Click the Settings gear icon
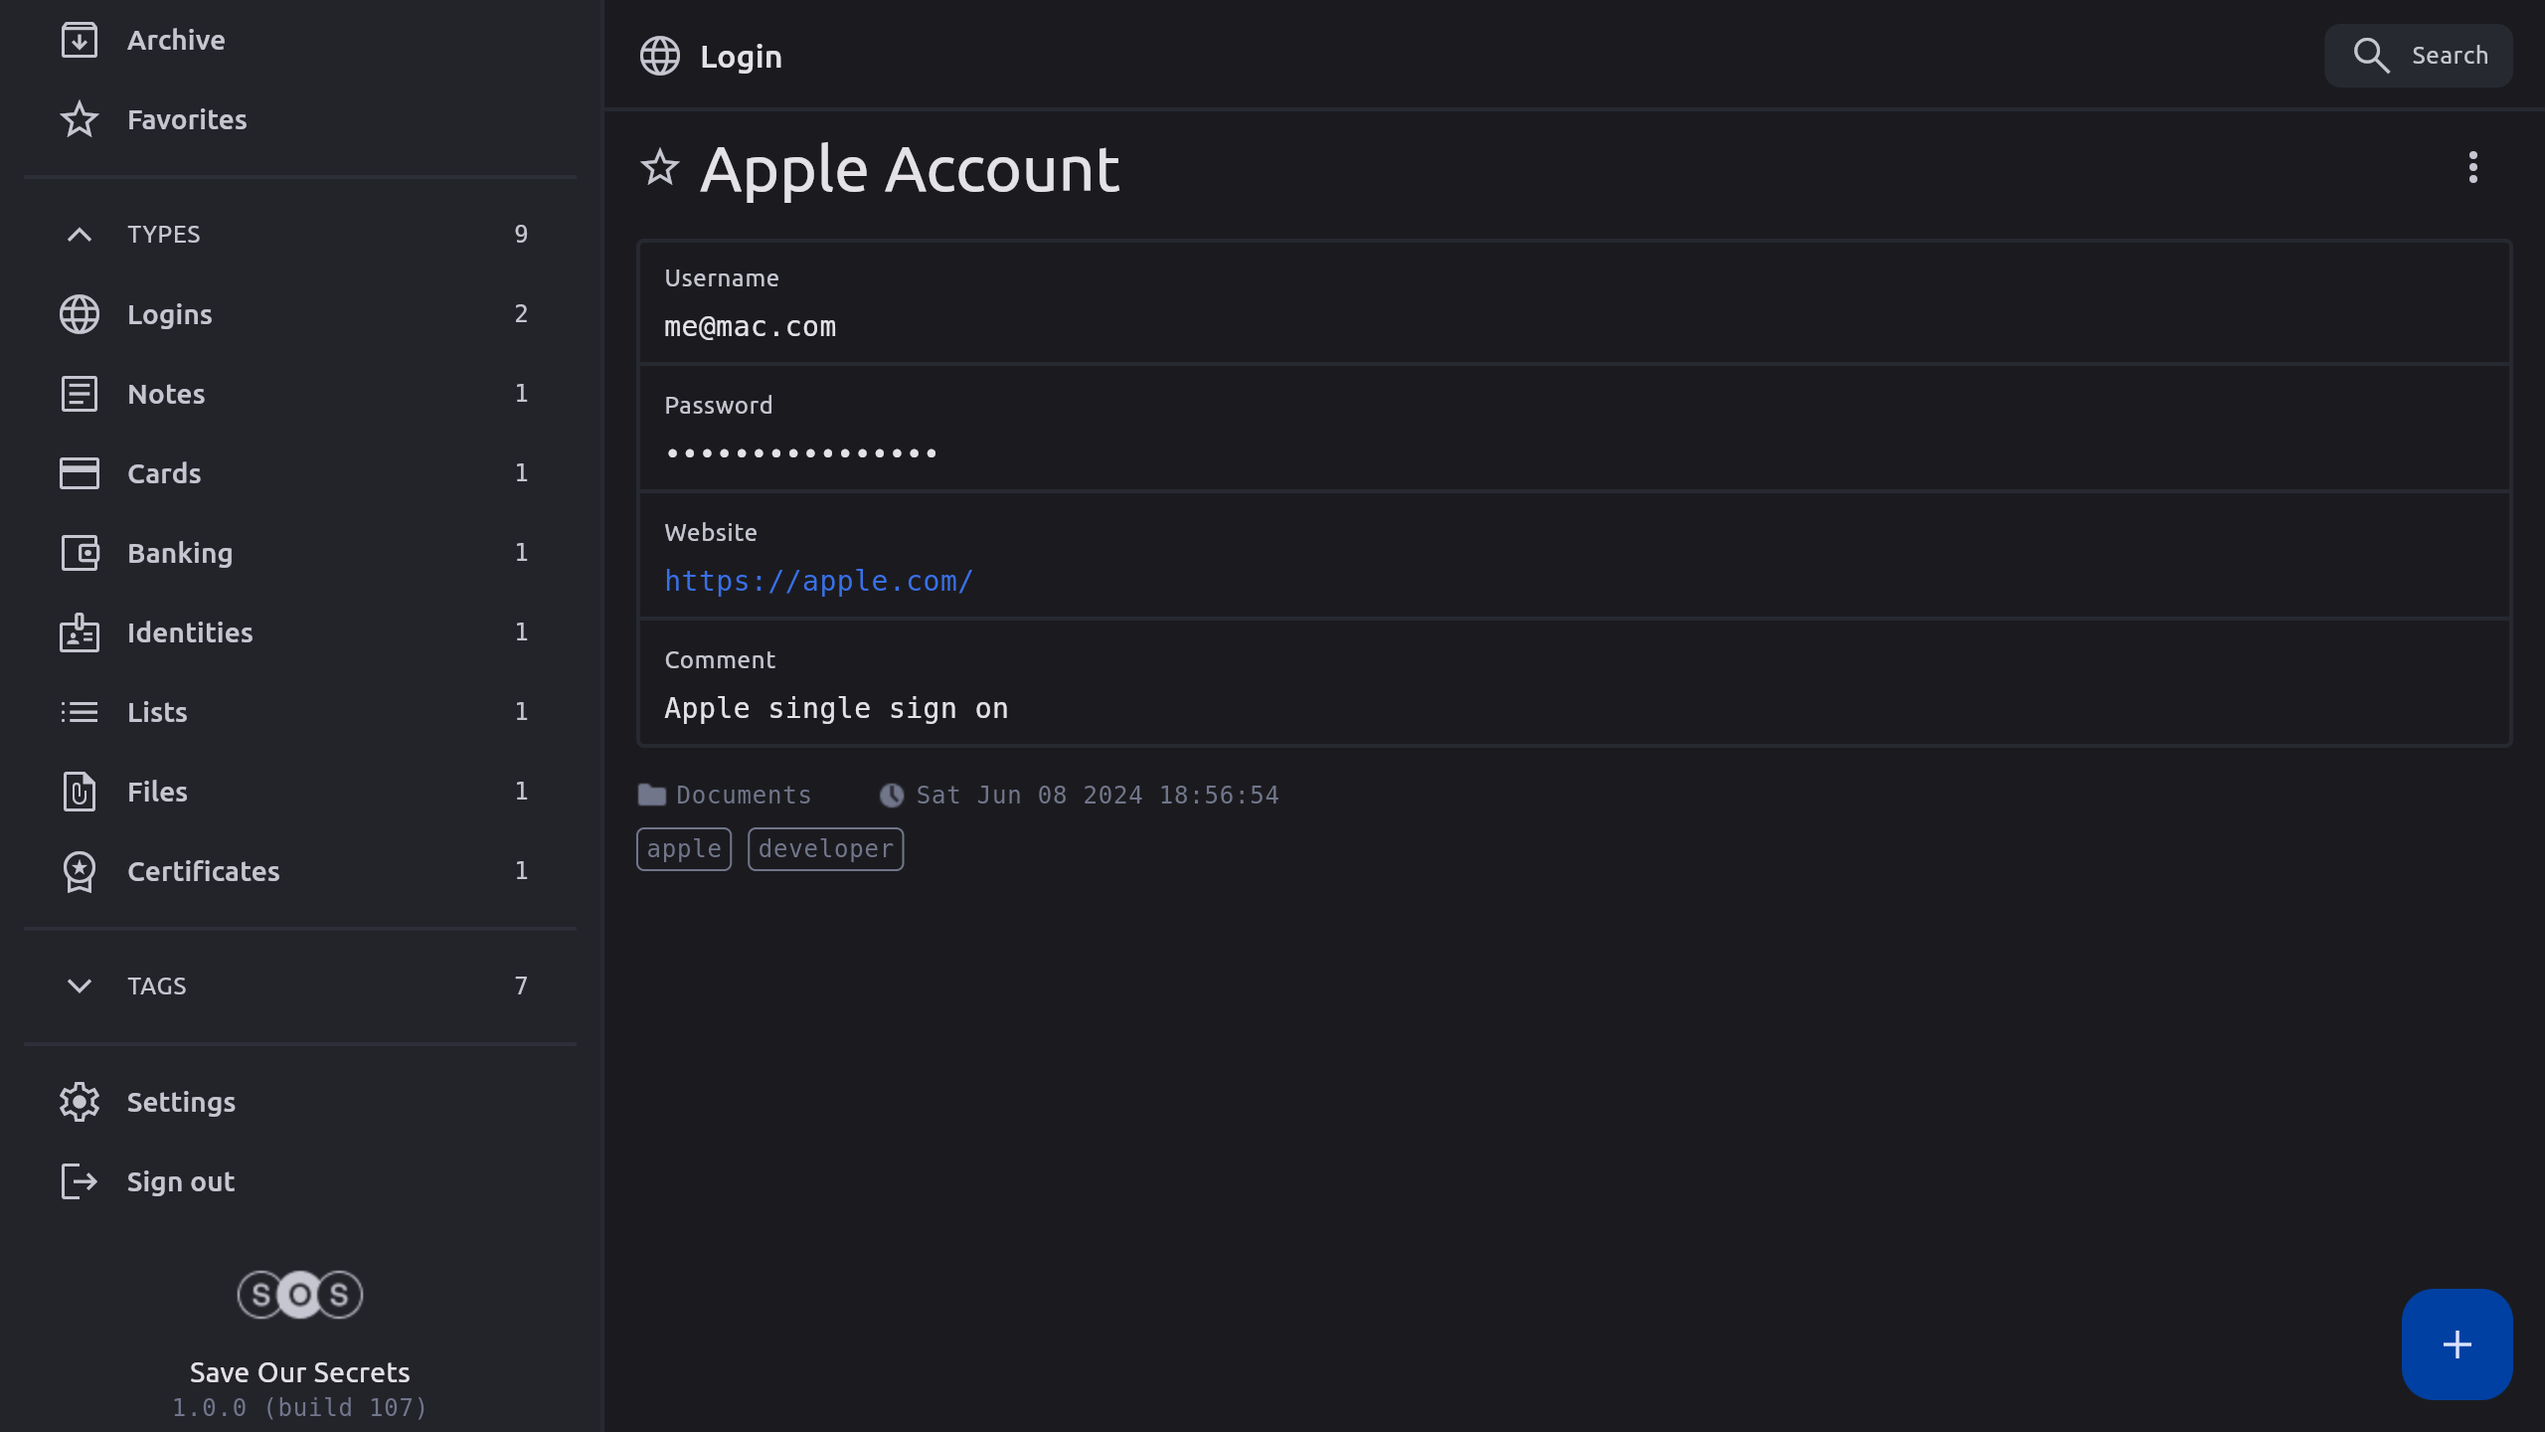The height and width of the screenshot is (1432, 2545). click(x=80, y=1102)
